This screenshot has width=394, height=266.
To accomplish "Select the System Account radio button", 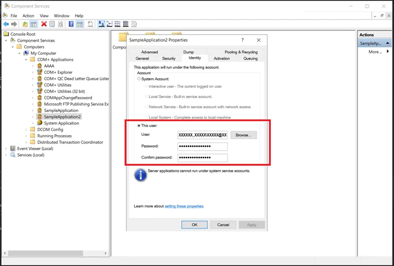I will pos(139,79).
